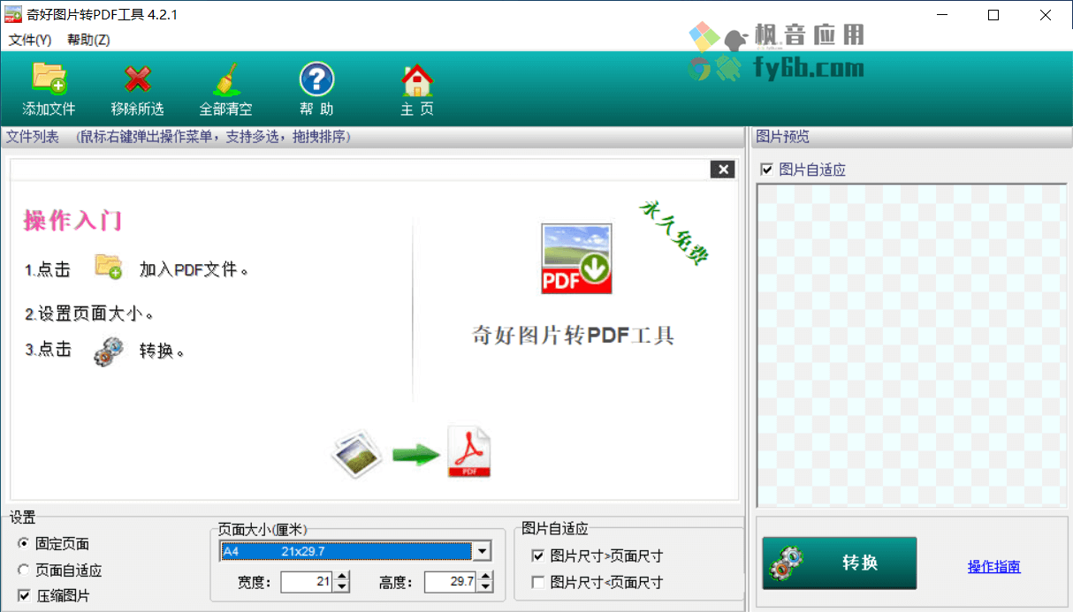Decrease 高度 with down stepper arrow
This screenshot has width=1073, height=612.
pos(486,587)
